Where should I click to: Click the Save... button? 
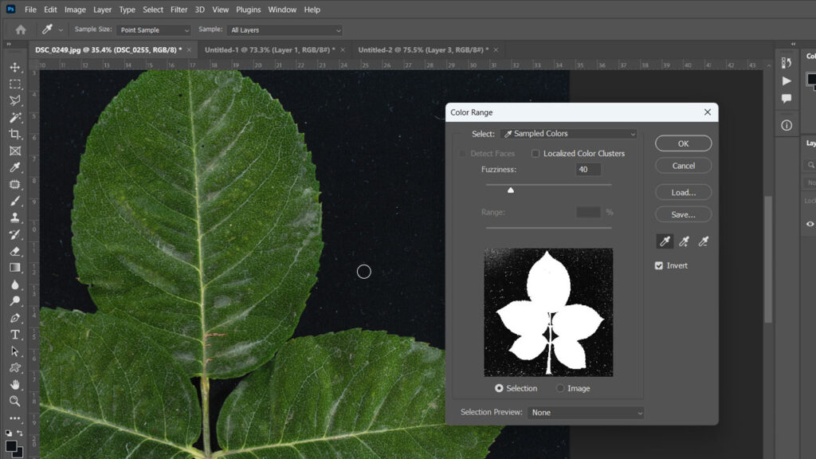(x=683, y=214)
